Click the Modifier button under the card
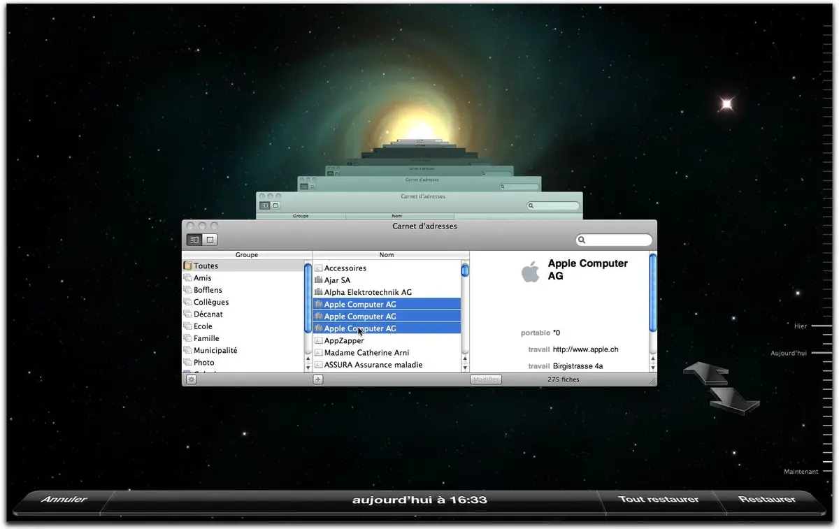 pyautogui.click(x=485, y=379)
